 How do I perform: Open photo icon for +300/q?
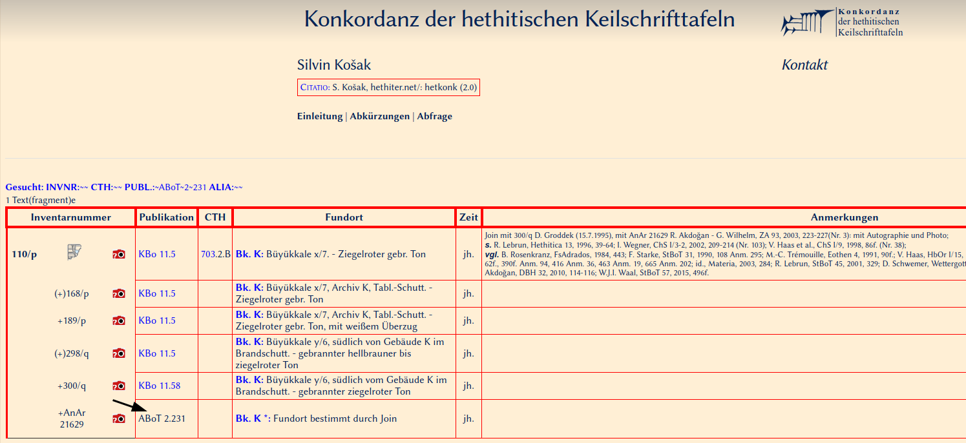pos(119,386)
